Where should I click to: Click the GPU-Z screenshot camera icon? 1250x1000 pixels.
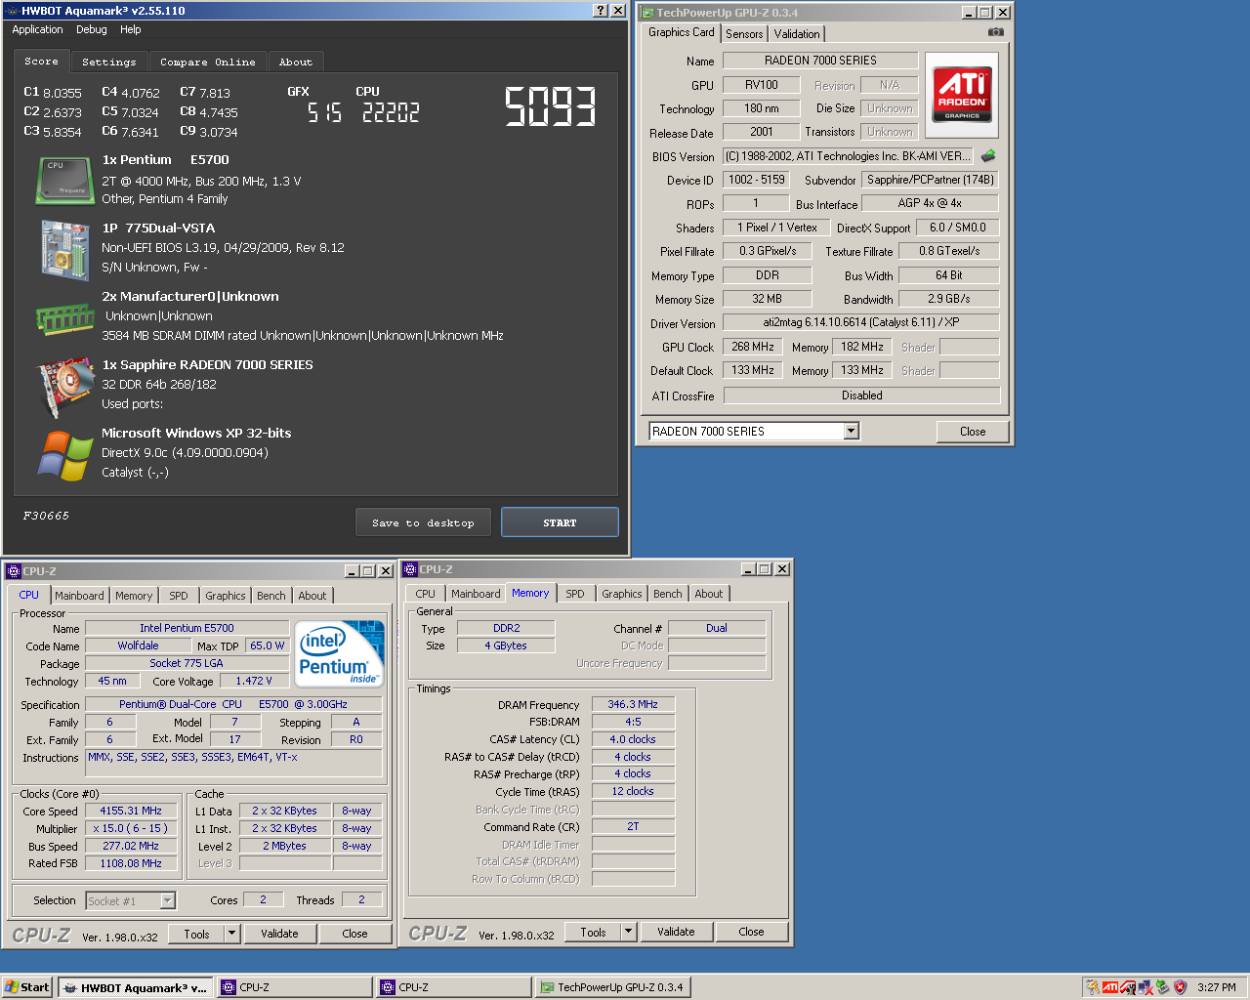[995, 32]
